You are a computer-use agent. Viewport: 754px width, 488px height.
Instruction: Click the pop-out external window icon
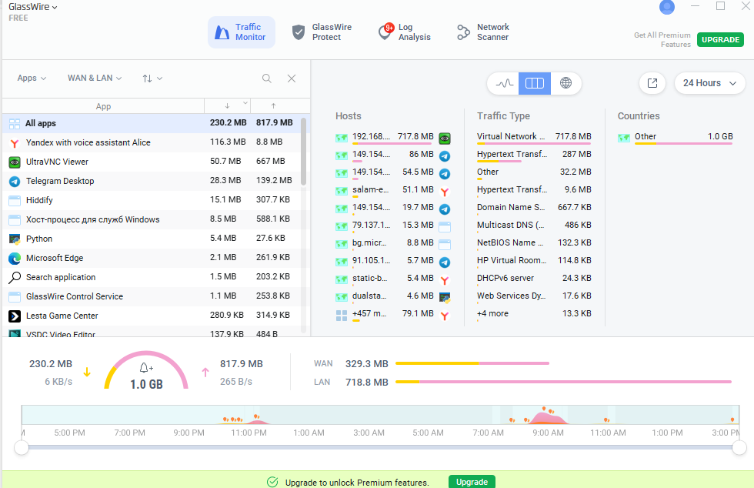tap(652, 83)
